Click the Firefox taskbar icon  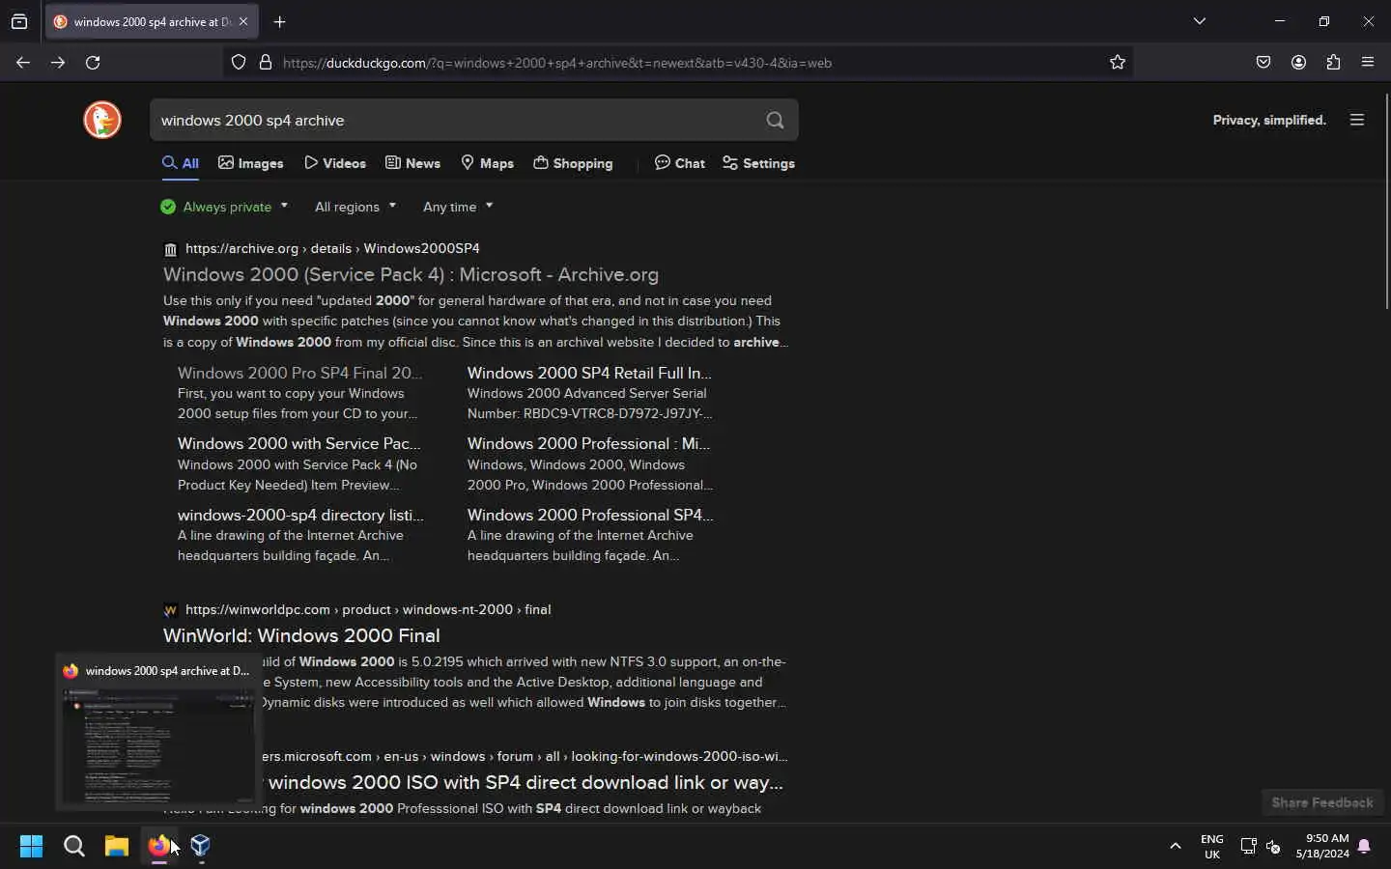click(159, 847)
